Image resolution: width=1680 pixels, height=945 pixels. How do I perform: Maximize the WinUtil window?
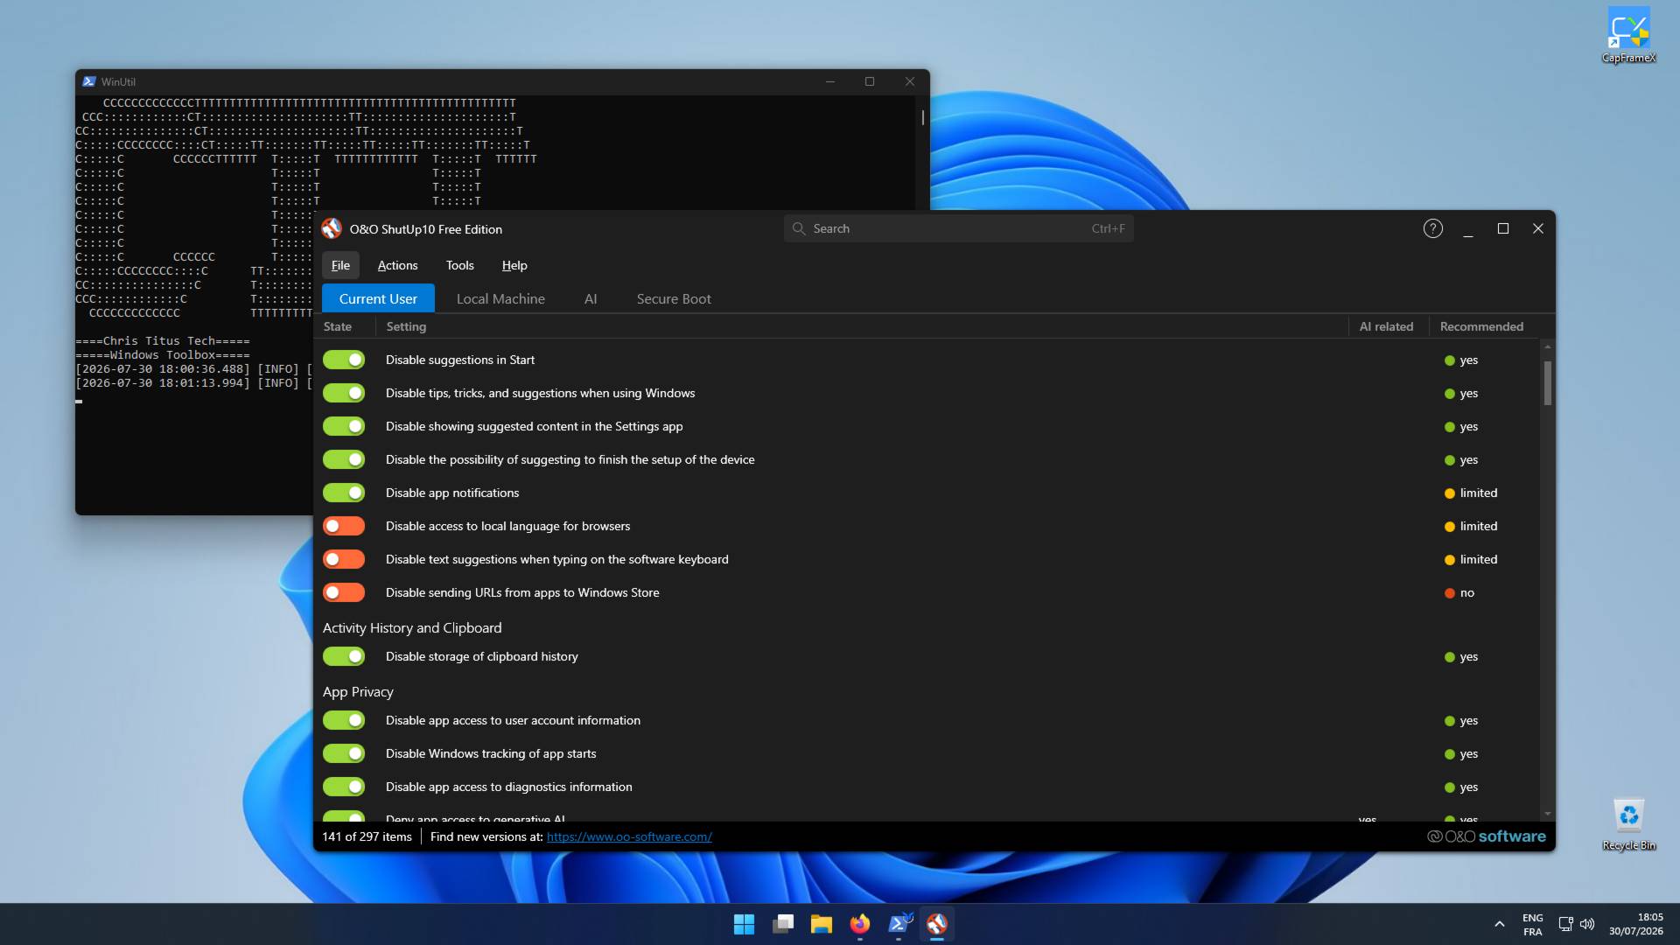(x=870, y=81)
